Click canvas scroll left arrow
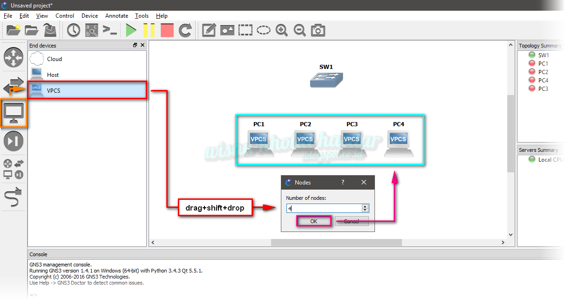The width and height of the screenshot is (565, 300). (153, 243)
